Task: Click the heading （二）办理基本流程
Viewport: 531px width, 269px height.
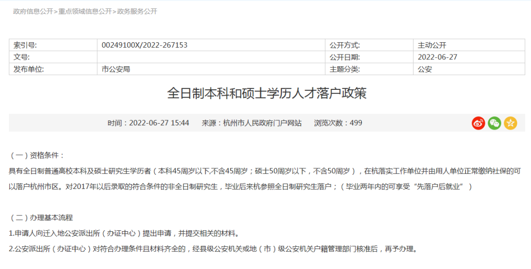Action: point(41,217)
